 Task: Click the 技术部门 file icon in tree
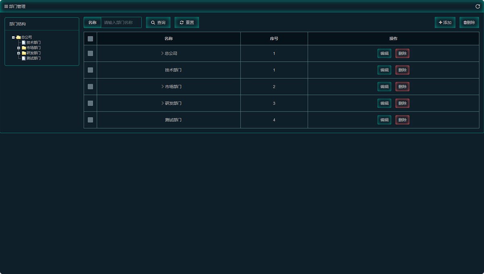pos(23,42)
